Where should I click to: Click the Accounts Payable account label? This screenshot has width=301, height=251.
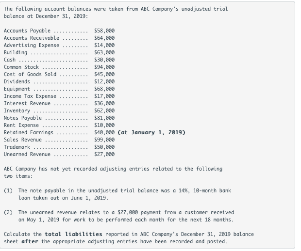tap(27, 31)
